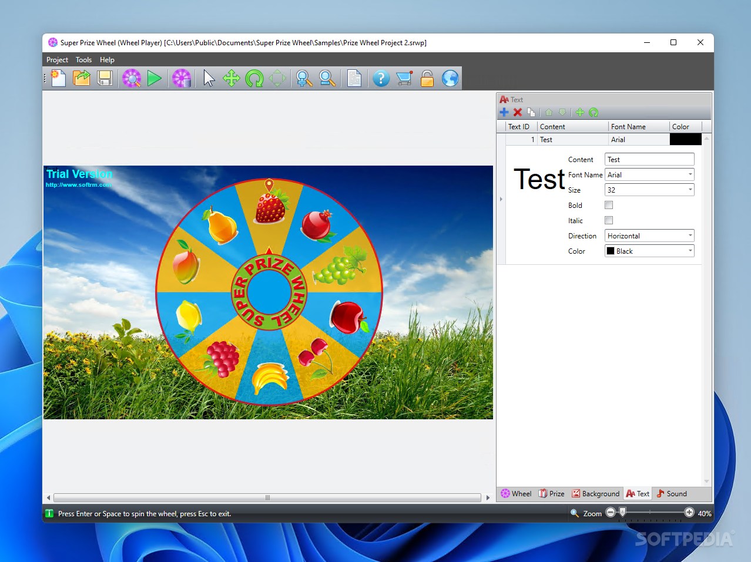The width and height of the screenshot is (751, 562).
Task: Select the Arial cell in Font Name column
Action: tap(639, 140)
